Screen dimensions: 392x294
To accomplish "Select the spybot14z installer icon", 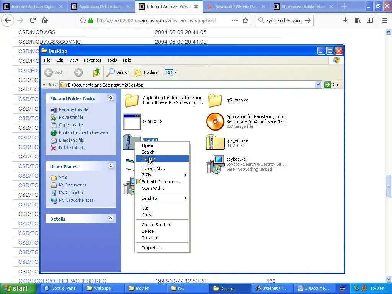I will tap(215, 164).
